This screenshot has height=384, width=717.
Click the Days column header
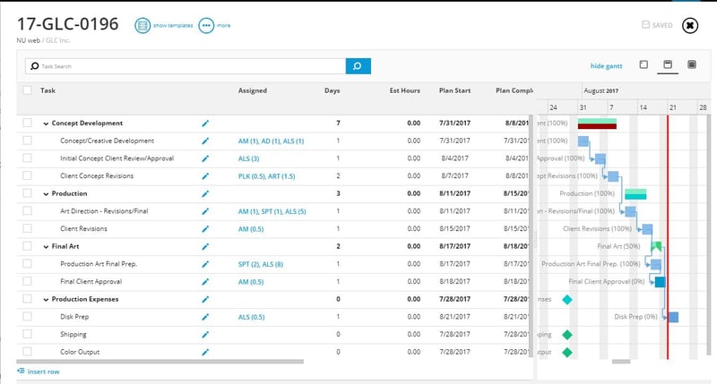point(332,90)
